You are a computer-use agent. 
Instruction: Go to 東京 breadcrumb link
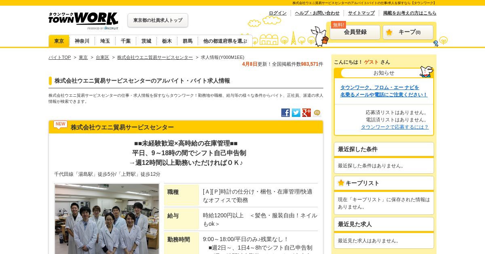click(83, 57)
